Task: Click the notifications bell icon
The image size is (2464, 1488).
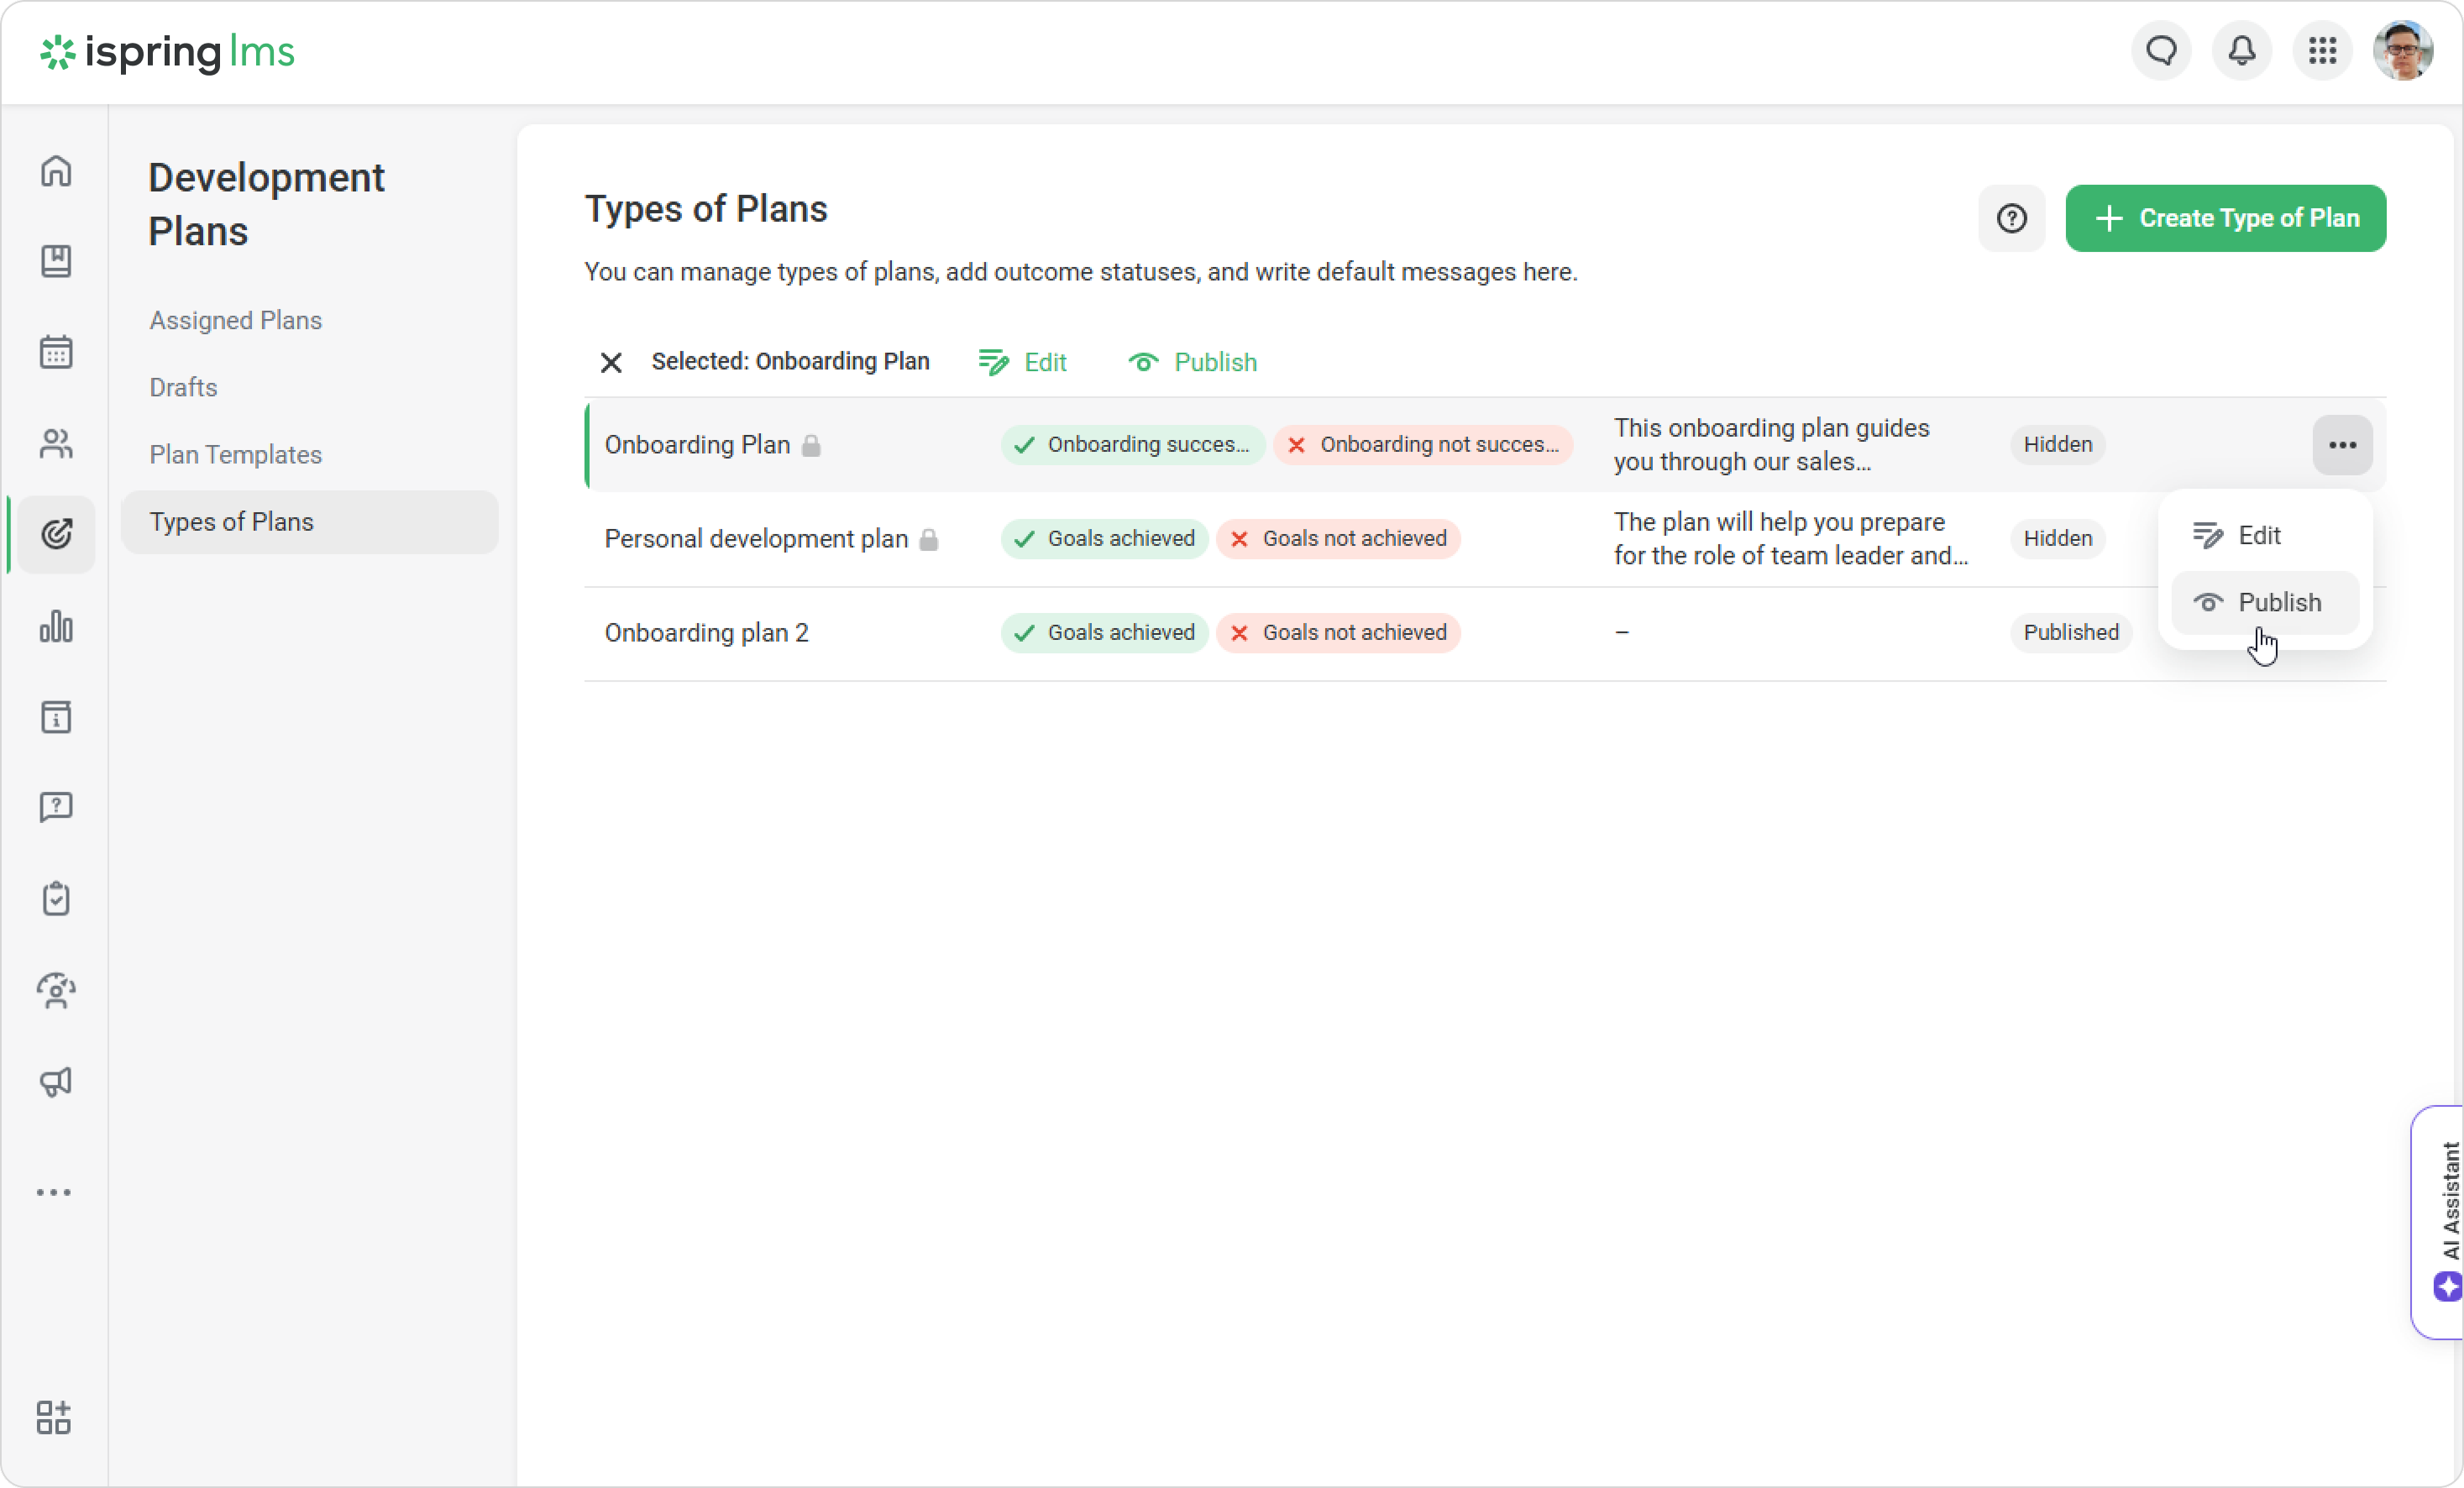Action: (x=2242, y=51)
